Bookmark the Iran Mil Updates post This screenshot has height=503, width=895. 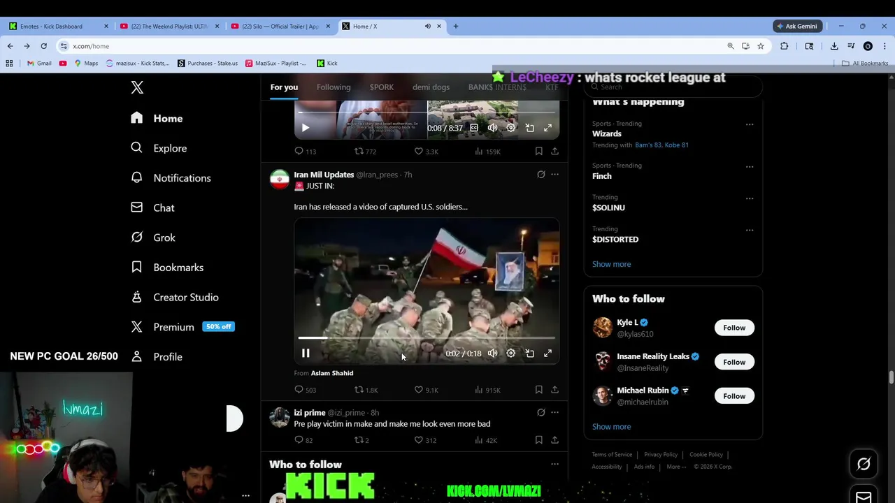[538, 389]
